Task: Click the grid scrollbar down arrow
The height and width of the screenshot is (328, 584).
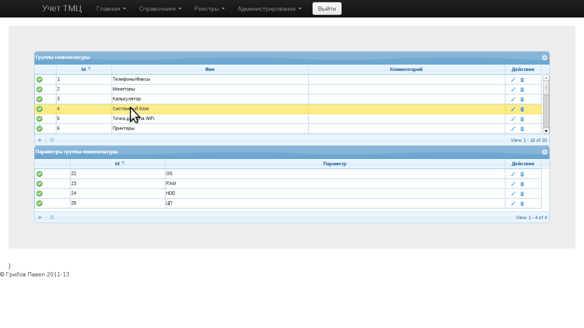Action: [x=546, y=131]
